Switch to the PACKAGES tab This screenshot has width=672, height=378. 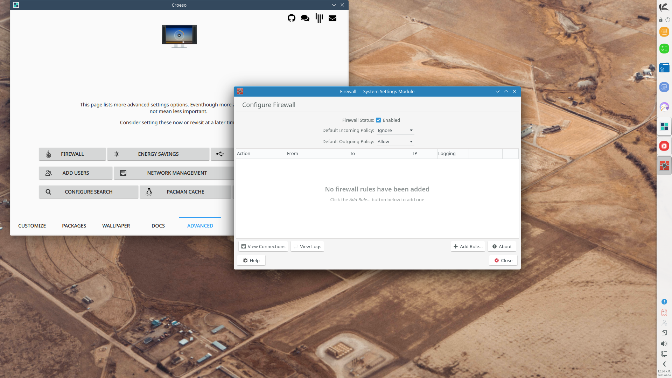(x=74, y=226)
